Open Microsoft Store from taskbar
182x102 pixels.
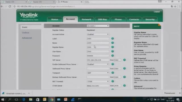pyautogui.click(x=38, y=99)
